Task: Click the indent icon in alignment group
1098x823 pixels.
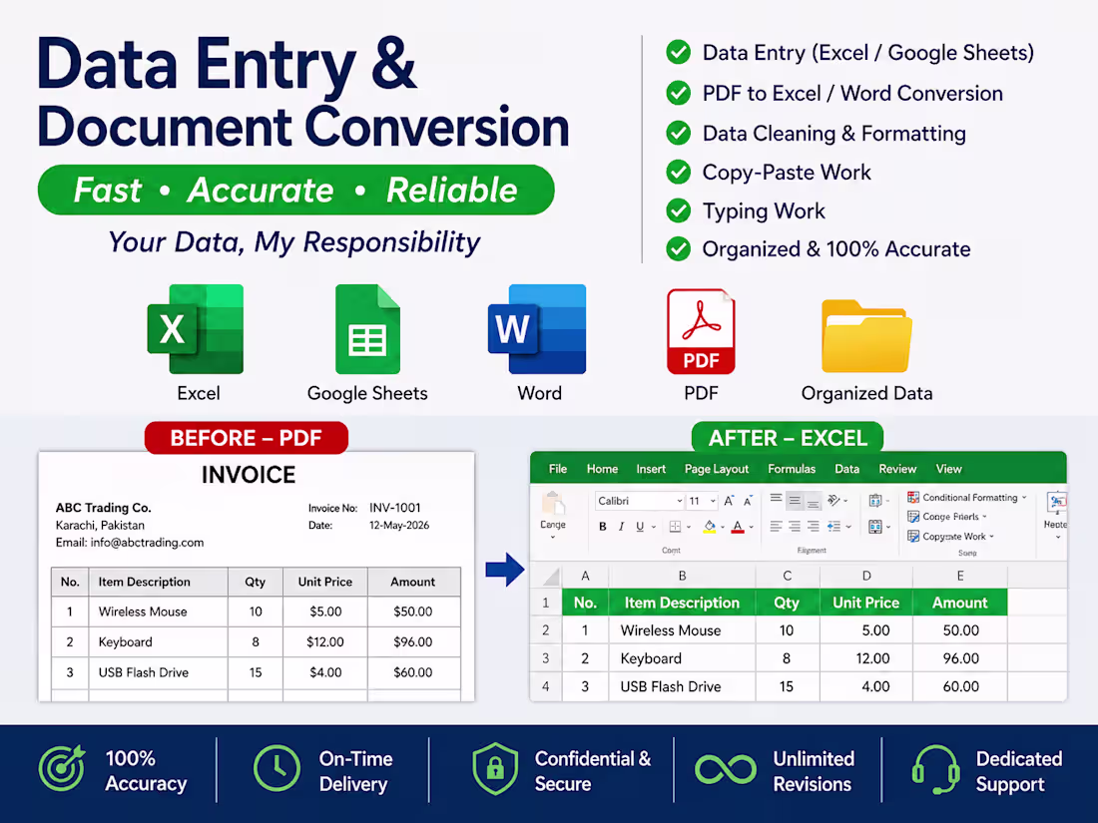Action: pyautogui.click(x=833, y=527)
